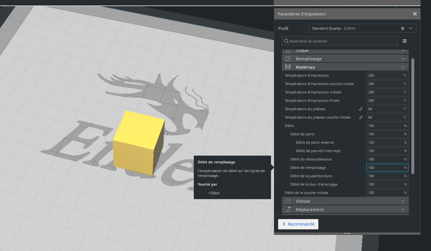The width and height of the screenshot is (431, 251).
Task: Click link icon beside Température du plateau
Action: [x=361, y=109]
